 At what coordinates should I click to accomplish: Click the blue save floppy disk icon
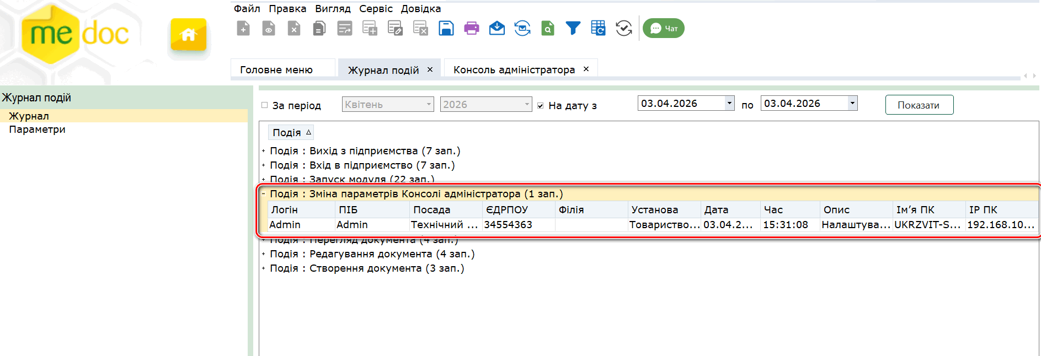pos(446,28)
